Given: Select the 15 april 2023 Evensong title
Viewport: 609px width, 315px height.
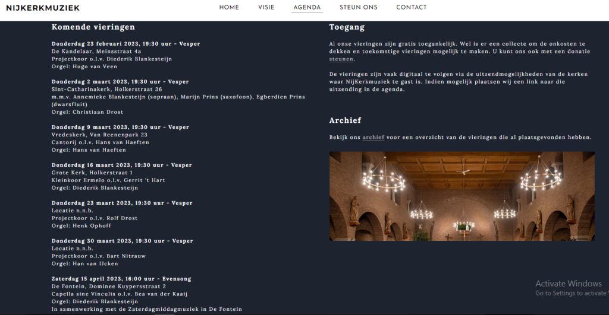Looking at the screenshot, I should 121,279.
